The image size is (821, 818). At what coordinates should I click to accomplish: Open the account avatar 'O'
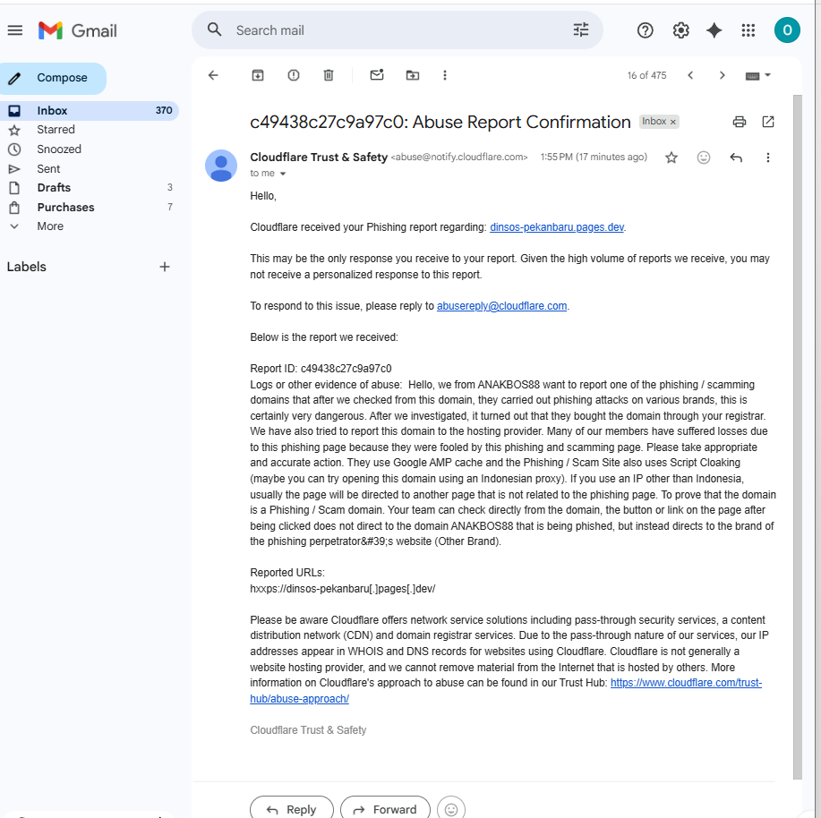(787, 30)
